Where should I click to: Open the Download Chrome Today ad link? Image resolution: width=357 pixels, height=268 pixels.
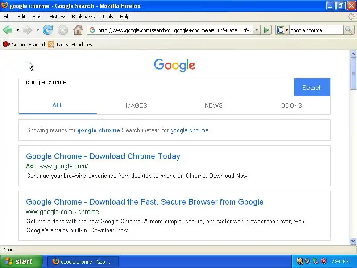click(103, 156)
